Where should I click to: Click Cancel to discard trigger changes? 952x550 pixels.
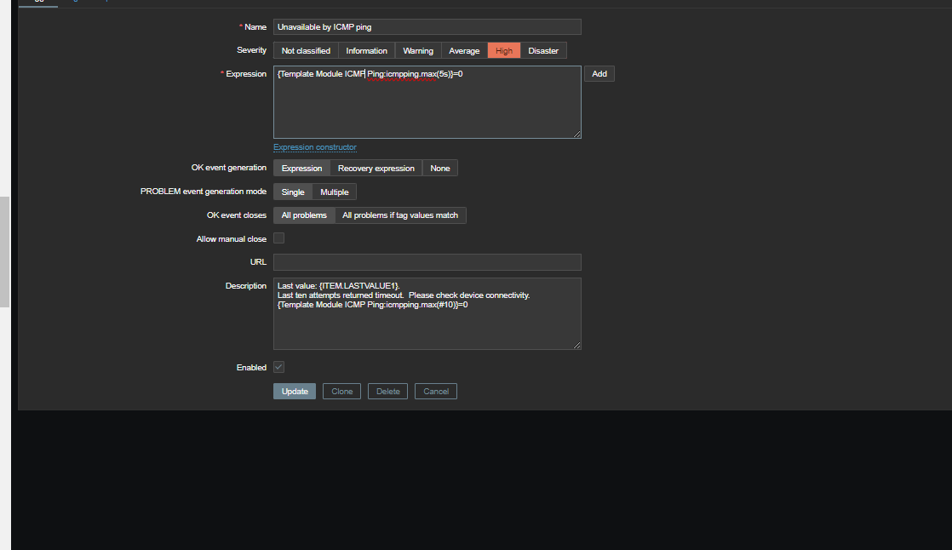(435, 392)
